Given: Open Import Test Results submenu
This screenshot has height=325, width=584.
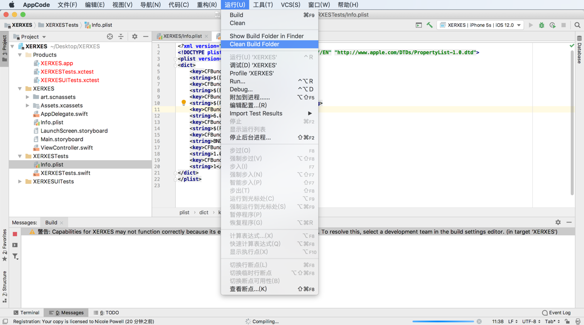Looking at the screenshot, I should click(x=269, y=113).
